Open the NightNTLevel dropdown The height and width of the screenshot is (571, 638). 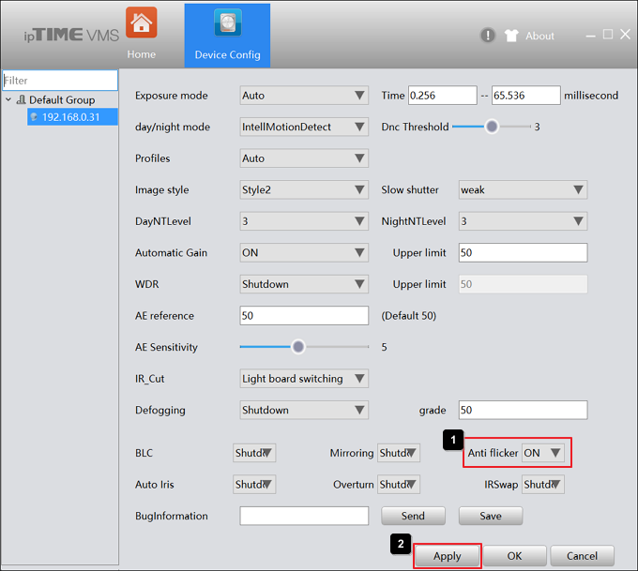[x=523, y=221]
